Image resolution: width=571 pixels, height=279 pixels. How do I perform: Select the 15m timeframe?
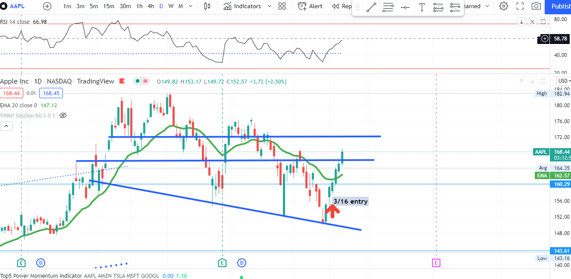point(109,6)
